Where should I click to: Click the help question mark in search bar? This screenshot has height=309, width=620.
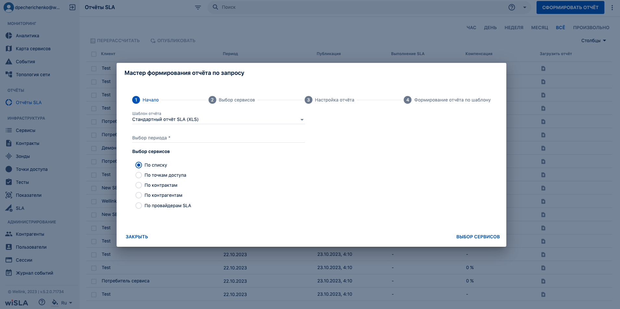pos(512,7)
